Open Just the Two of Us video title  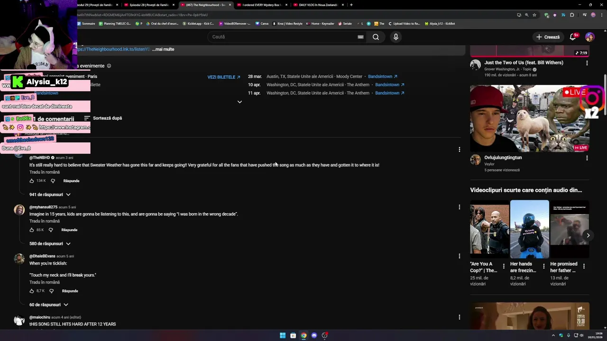[x=524, y=63]
